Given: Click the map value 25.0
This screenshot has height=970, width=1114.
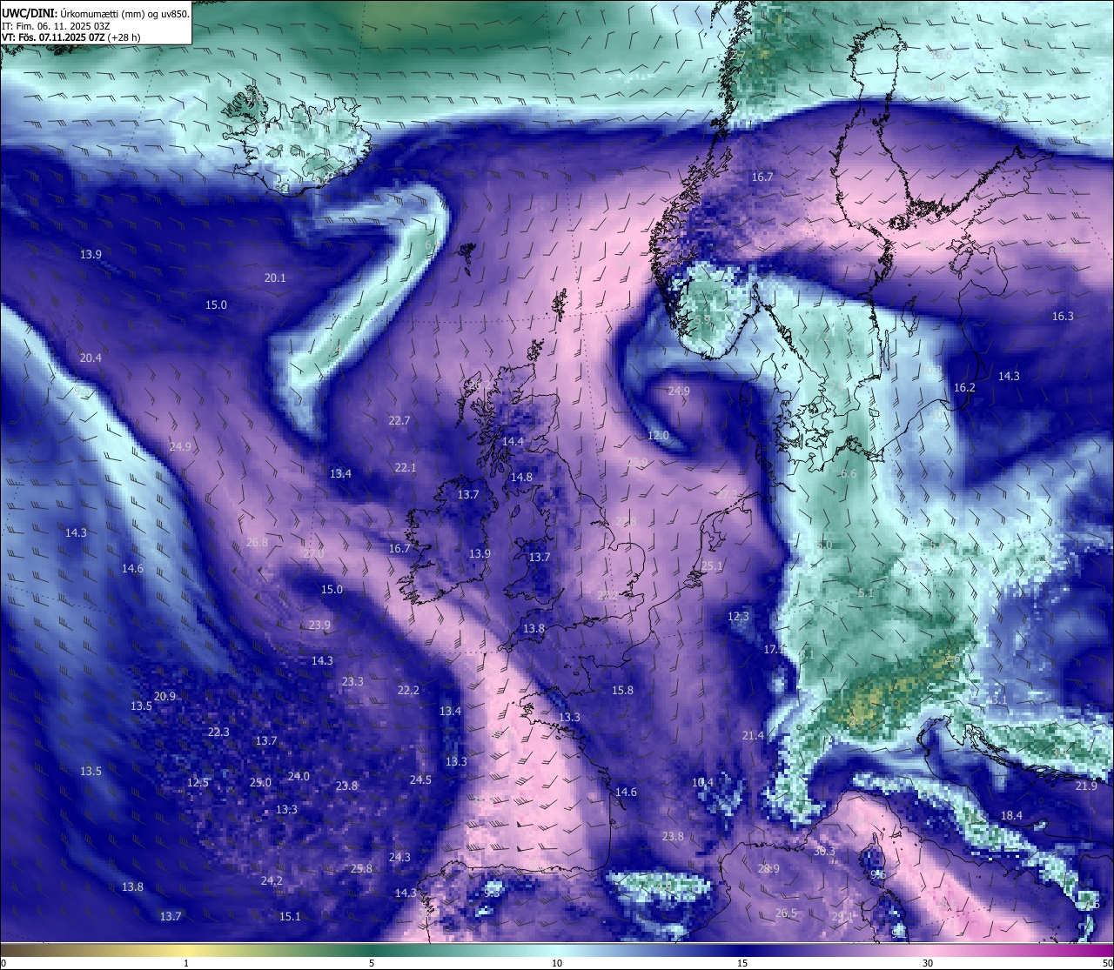Looking at the screenshot, I should point(260,783).
